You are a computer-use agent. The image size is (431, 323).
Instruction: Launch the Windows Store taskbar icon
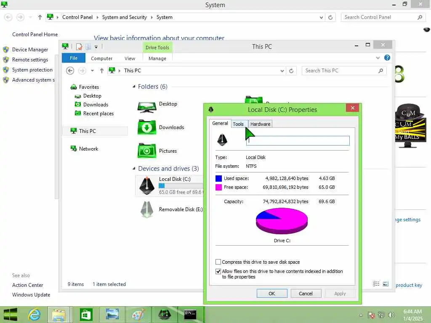(86, 315)
